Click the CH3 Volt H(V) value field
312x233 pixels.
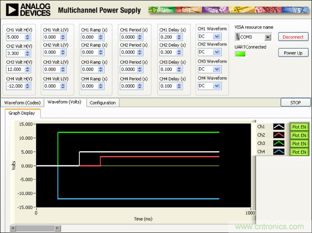(x=15, y=69)
